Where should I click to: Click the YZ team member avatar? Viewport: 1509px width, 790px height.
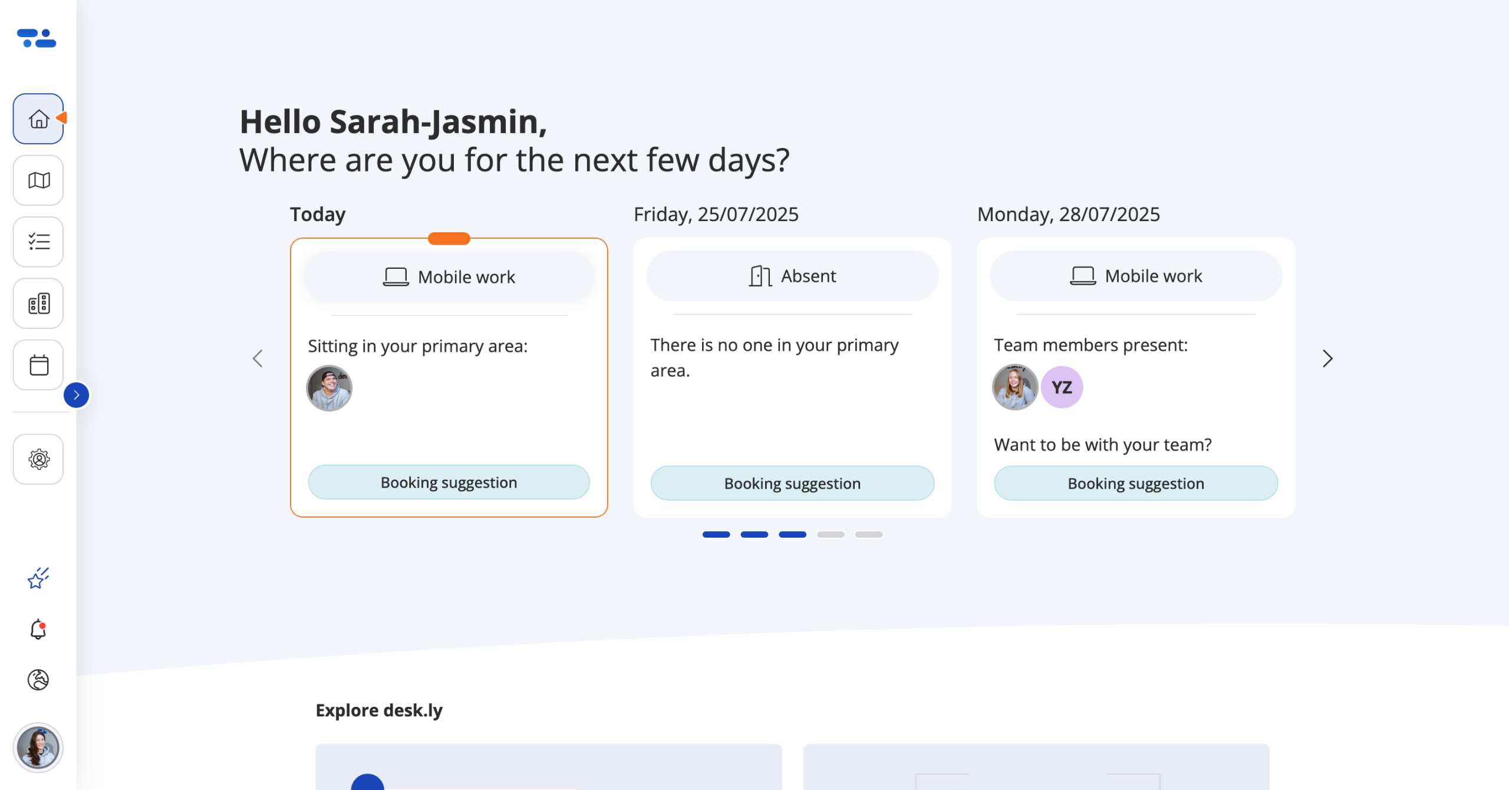[1062, 387]
